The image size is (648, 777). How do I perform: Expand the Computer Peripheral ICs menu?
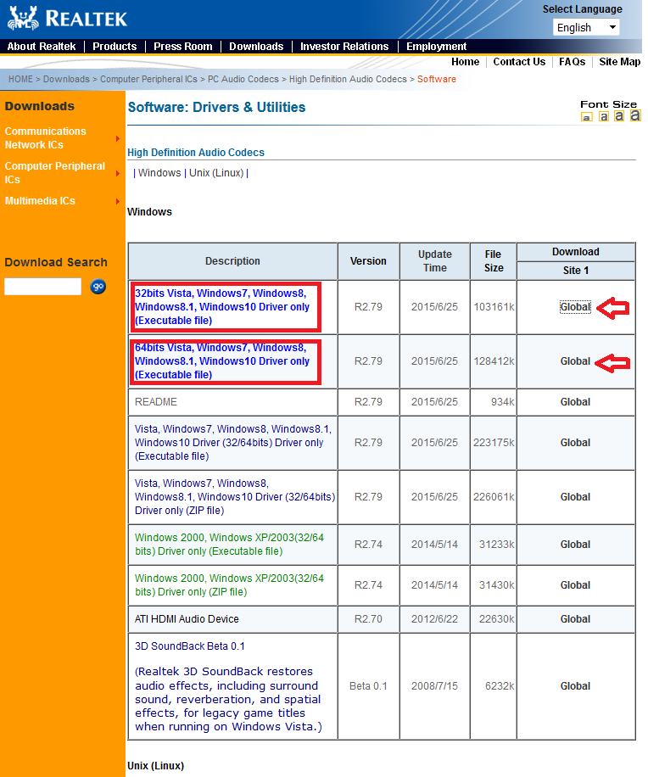(118, 173)
